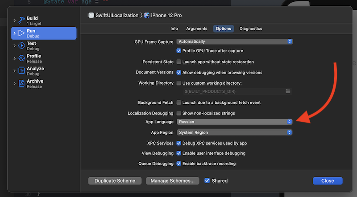Switch to the Arguments tab
Image resolution: width=357 pixels, height=197 pixels.
(197, 29)
